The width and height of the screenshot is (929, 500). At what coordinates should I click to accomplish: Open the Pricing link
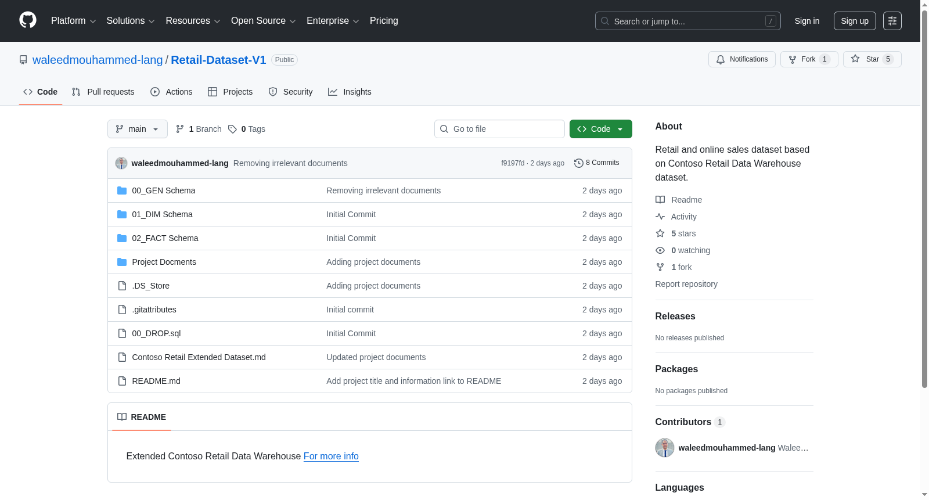[384, 21]
